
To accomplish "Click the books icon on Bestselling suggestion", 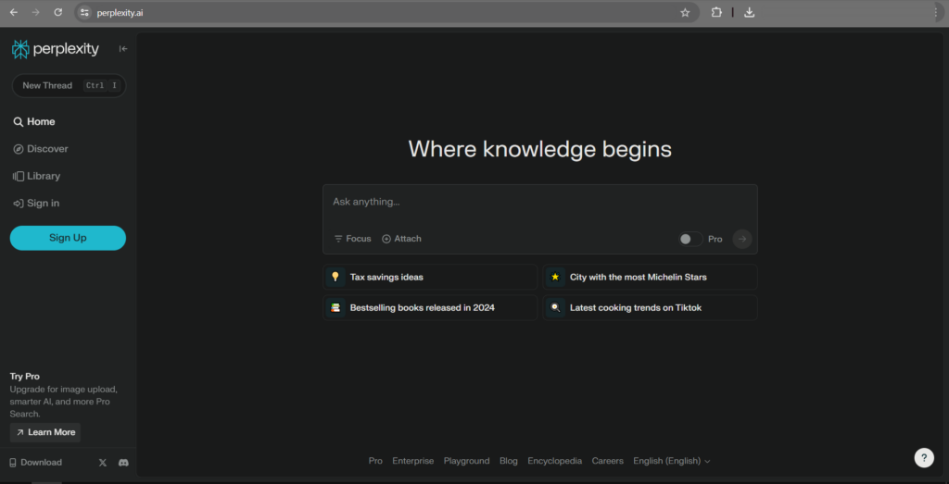I will [335, 307].
